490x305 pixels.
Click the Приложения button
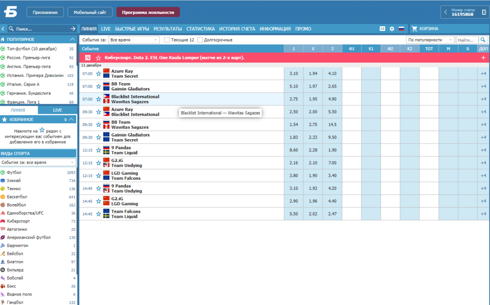tap(45, 12)
